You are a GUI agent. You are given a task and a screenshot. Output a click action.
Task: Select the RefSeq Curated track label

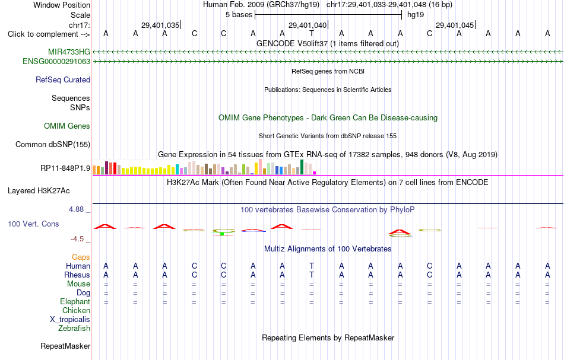tap(63, 79)
